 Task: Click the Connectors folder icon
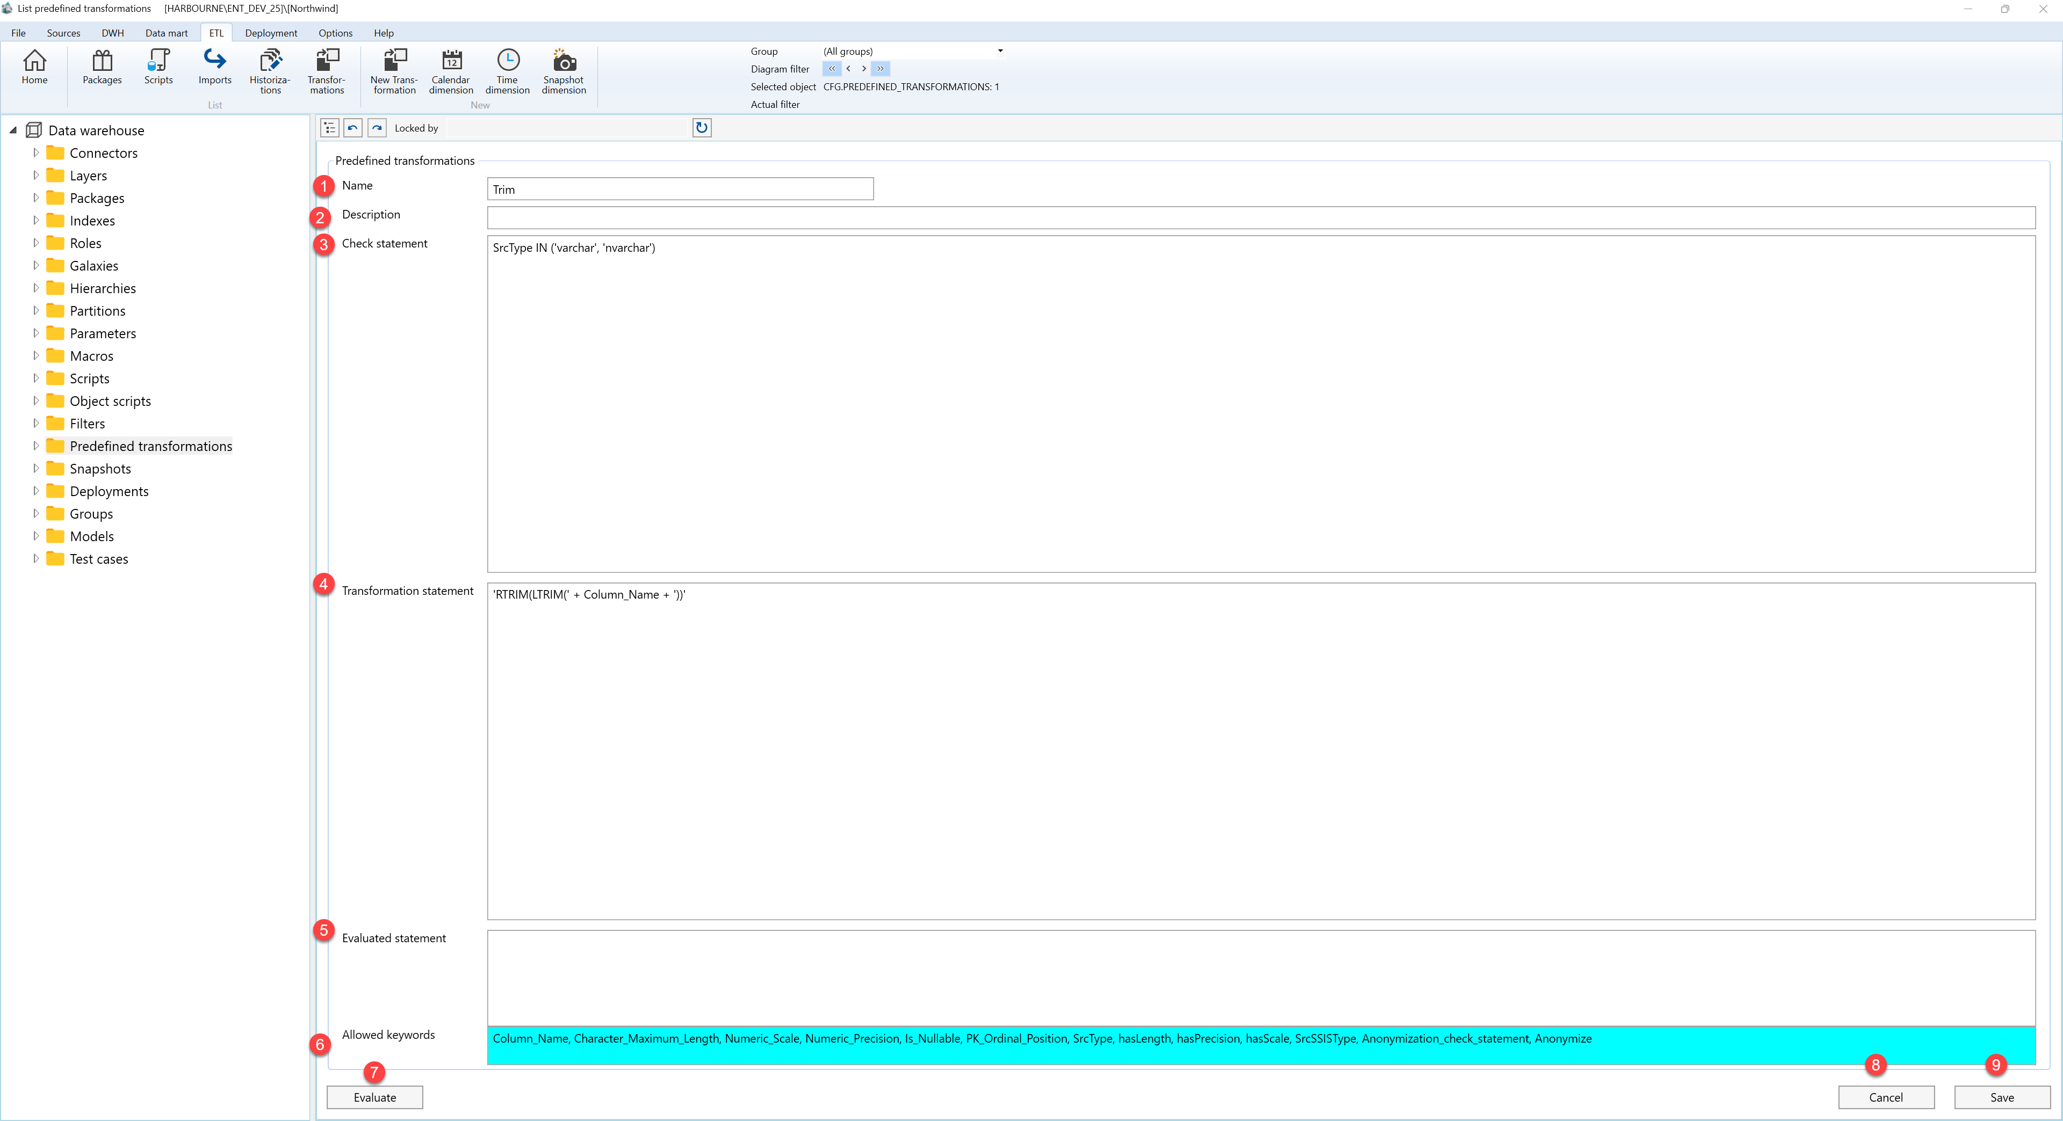pos(55,153)
